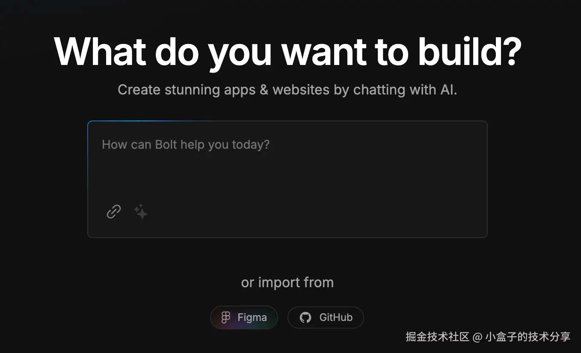Click the '掘金技术社区' watermark text
Image resolution: width=581 pixels, height=353 pixels.
click(437, 337)
